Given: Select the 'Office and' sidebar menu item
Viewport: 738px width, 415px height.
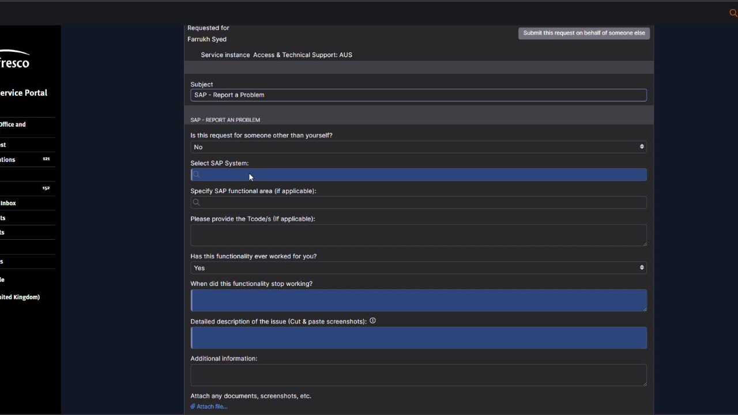Looking at the screenshot, I should coord(13,124).
